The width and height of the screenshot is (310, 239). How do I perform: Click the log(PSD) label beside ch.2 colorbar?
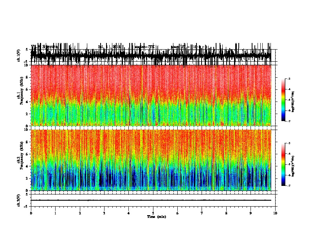(293, 166)
